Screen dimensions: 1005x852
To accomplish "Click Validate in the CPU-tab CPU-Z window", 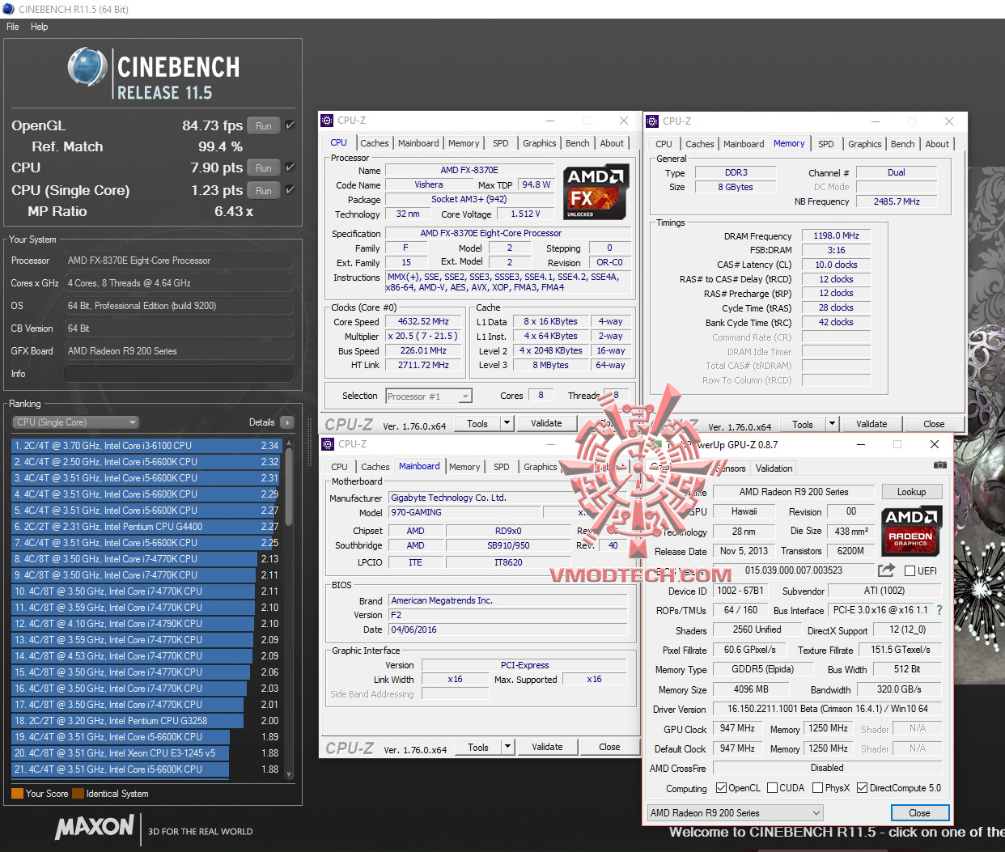I will [x=546, y=423].
